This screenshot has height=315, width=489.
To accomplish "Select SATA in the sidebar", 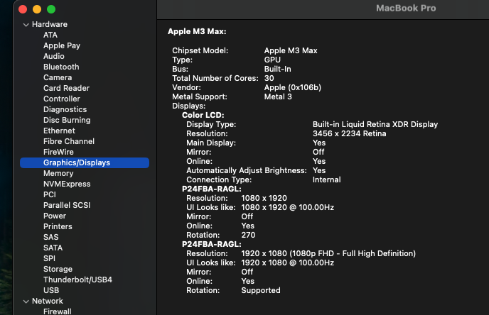I will [53, 248].
